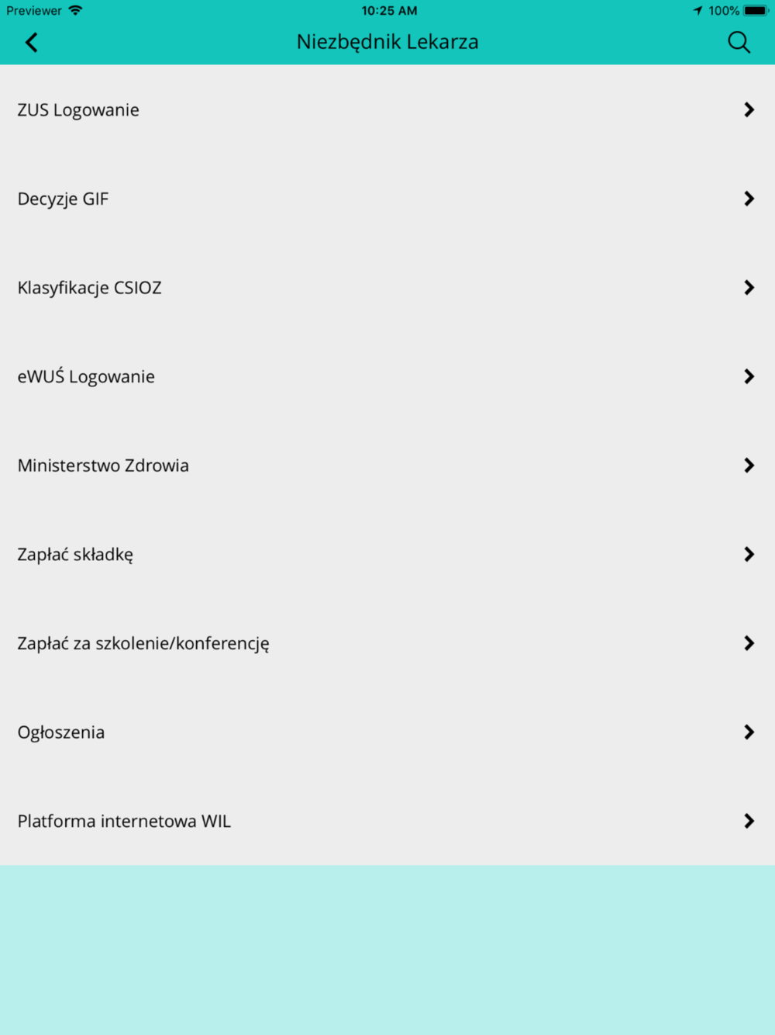Image resolution: width=775 pixels, height=1035 pixels.
Task: Choose Ministerstwo Zdrowia from the list
Action: (x=387, y=466)
